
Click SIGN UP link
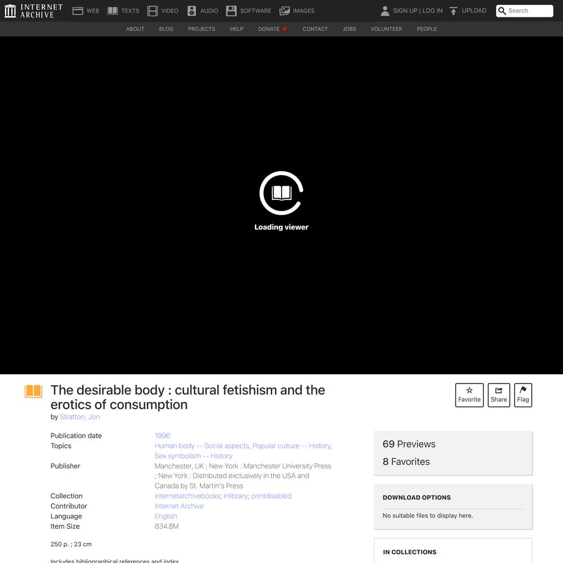(405, 11)
